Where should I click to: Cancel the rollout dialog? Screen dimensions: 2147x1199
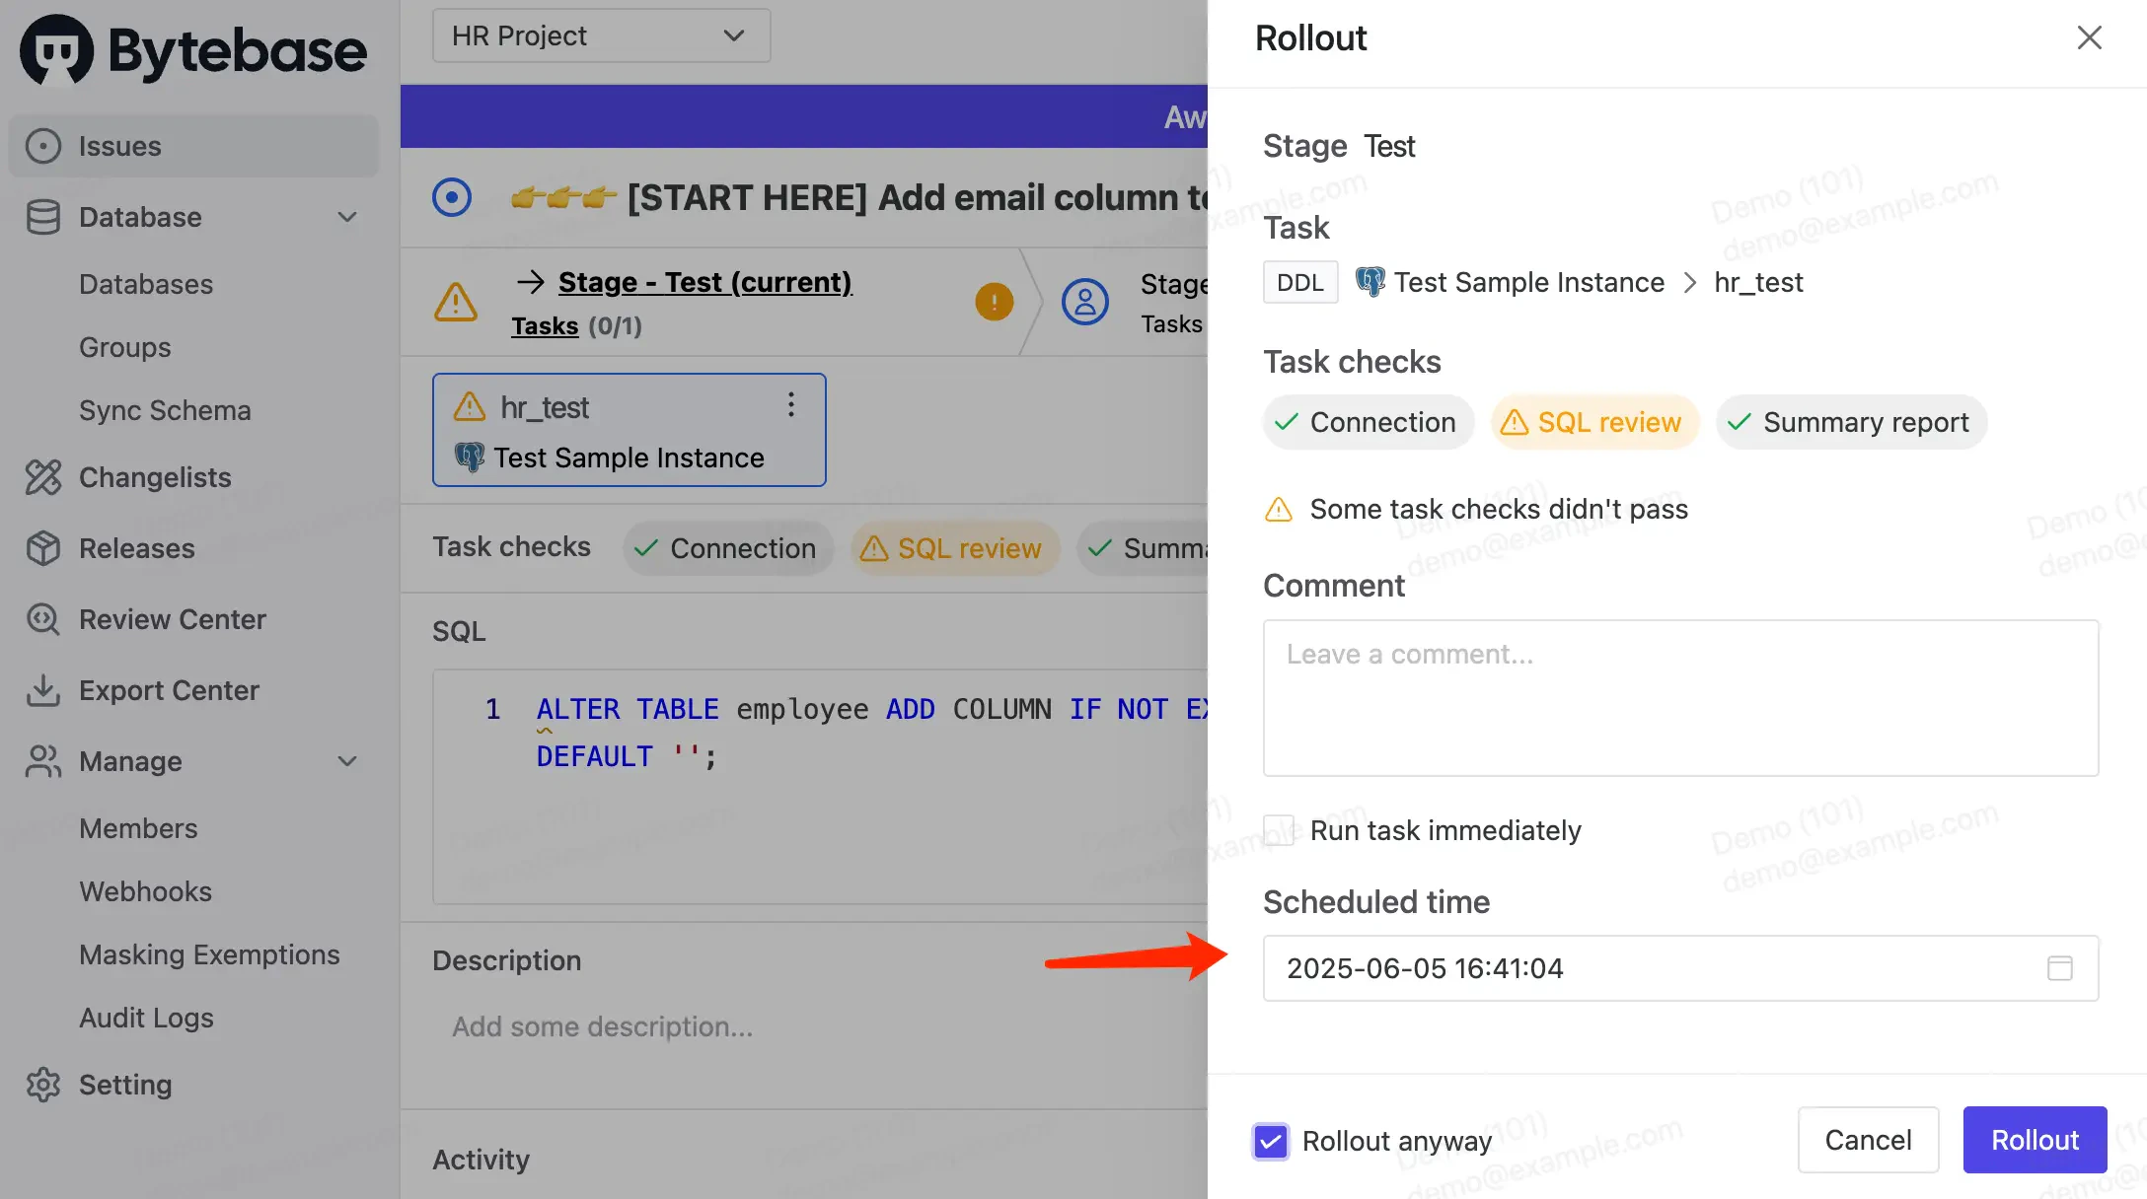coord(1867,1140)
